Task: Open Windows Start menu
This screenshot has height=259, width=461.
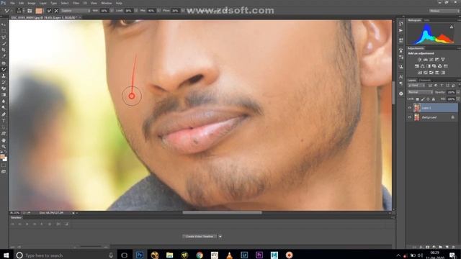Action: pyautogui.click(x=6, y=255)
